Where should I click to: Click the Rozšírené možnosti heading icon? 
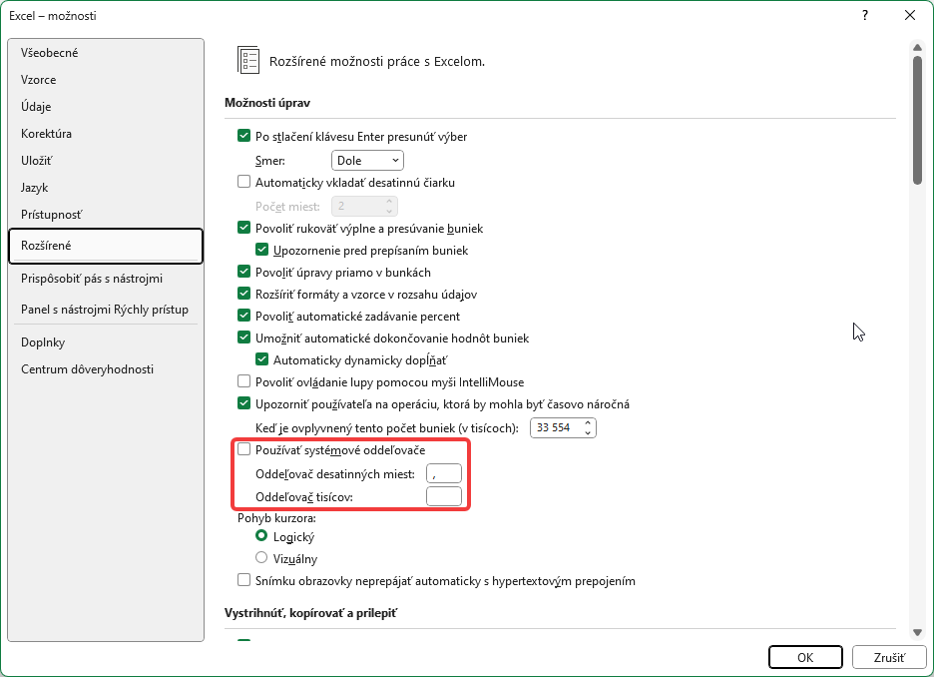point(248,60)
